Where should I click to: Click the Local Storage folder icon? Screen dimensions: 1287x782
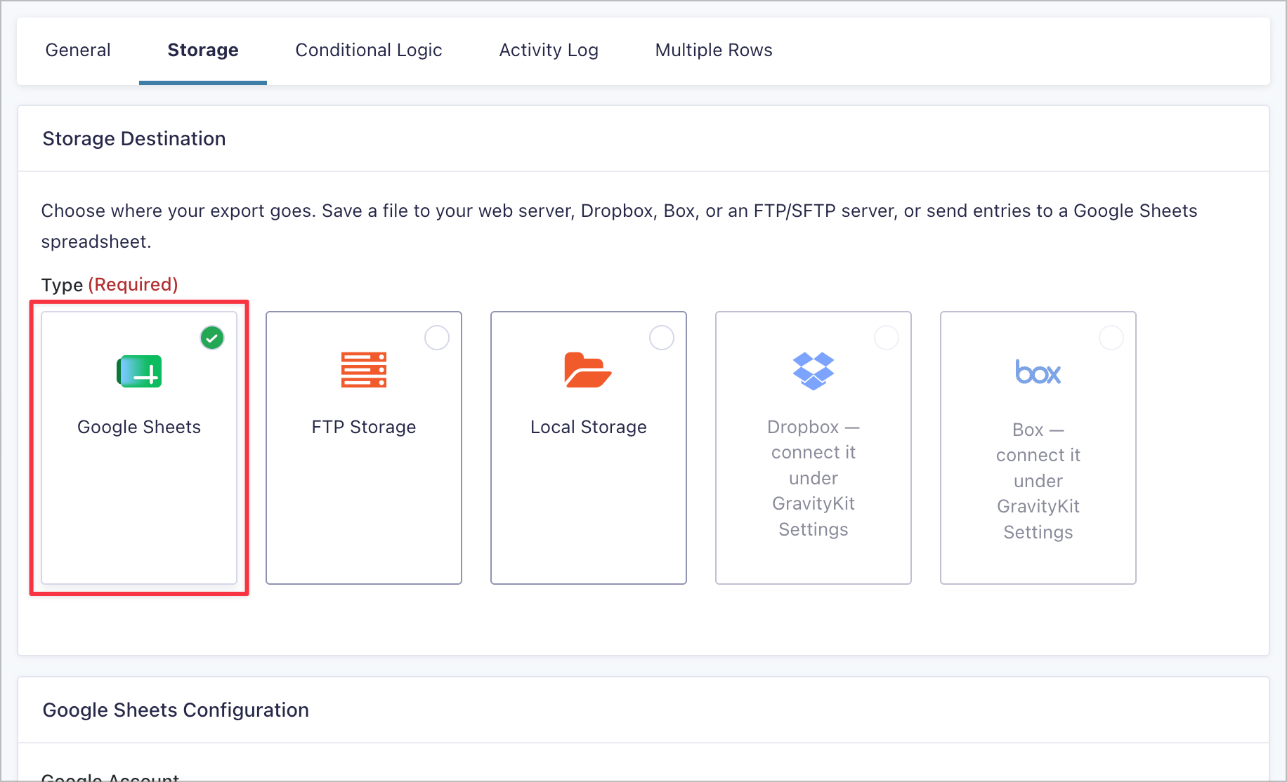click(588, 370)
